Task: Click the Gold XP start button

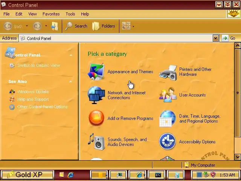Action: point(27,175)
